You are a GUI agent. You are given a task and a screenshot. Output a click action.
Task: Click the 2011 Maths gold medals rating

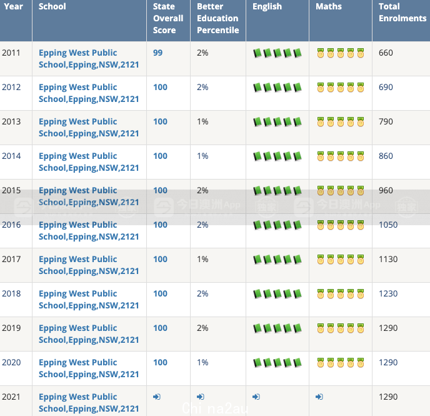click(x=341, y=53)
